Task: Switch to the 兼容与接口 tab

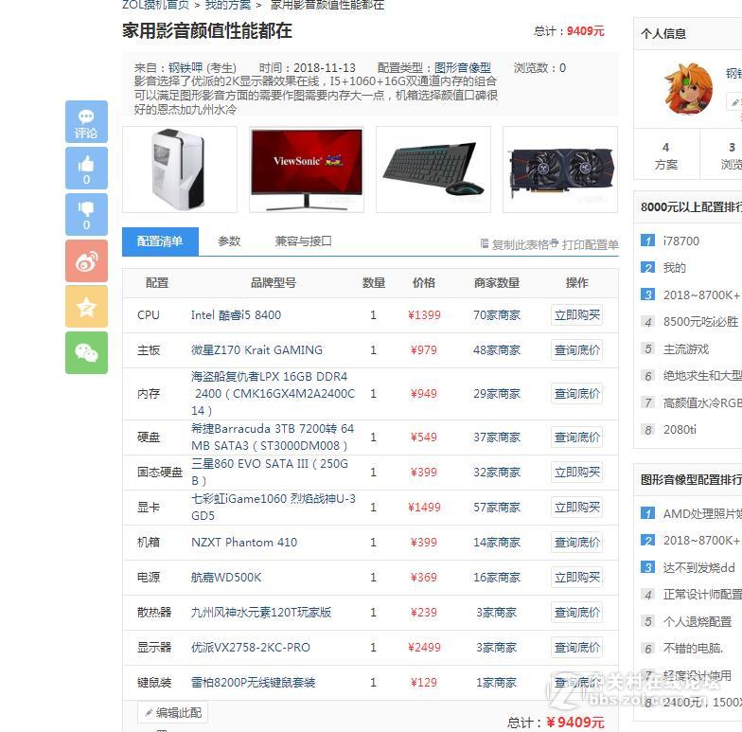Action: tap(303, 241)
